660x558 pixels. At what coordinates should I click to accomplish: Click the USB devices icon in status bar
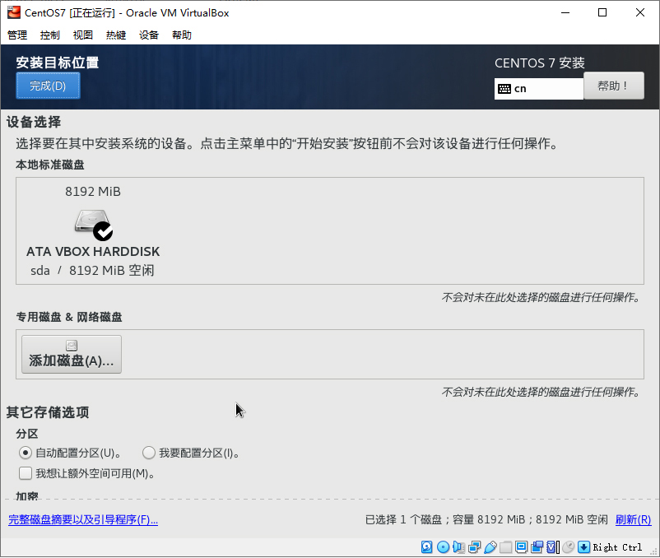point(490,546)
